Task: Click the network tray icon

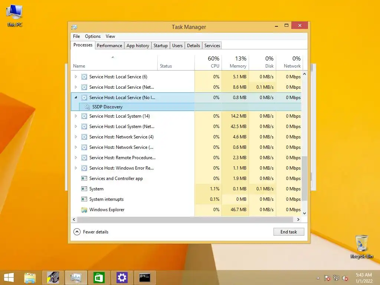Action: pyautogui.click(x=336, y=278)
